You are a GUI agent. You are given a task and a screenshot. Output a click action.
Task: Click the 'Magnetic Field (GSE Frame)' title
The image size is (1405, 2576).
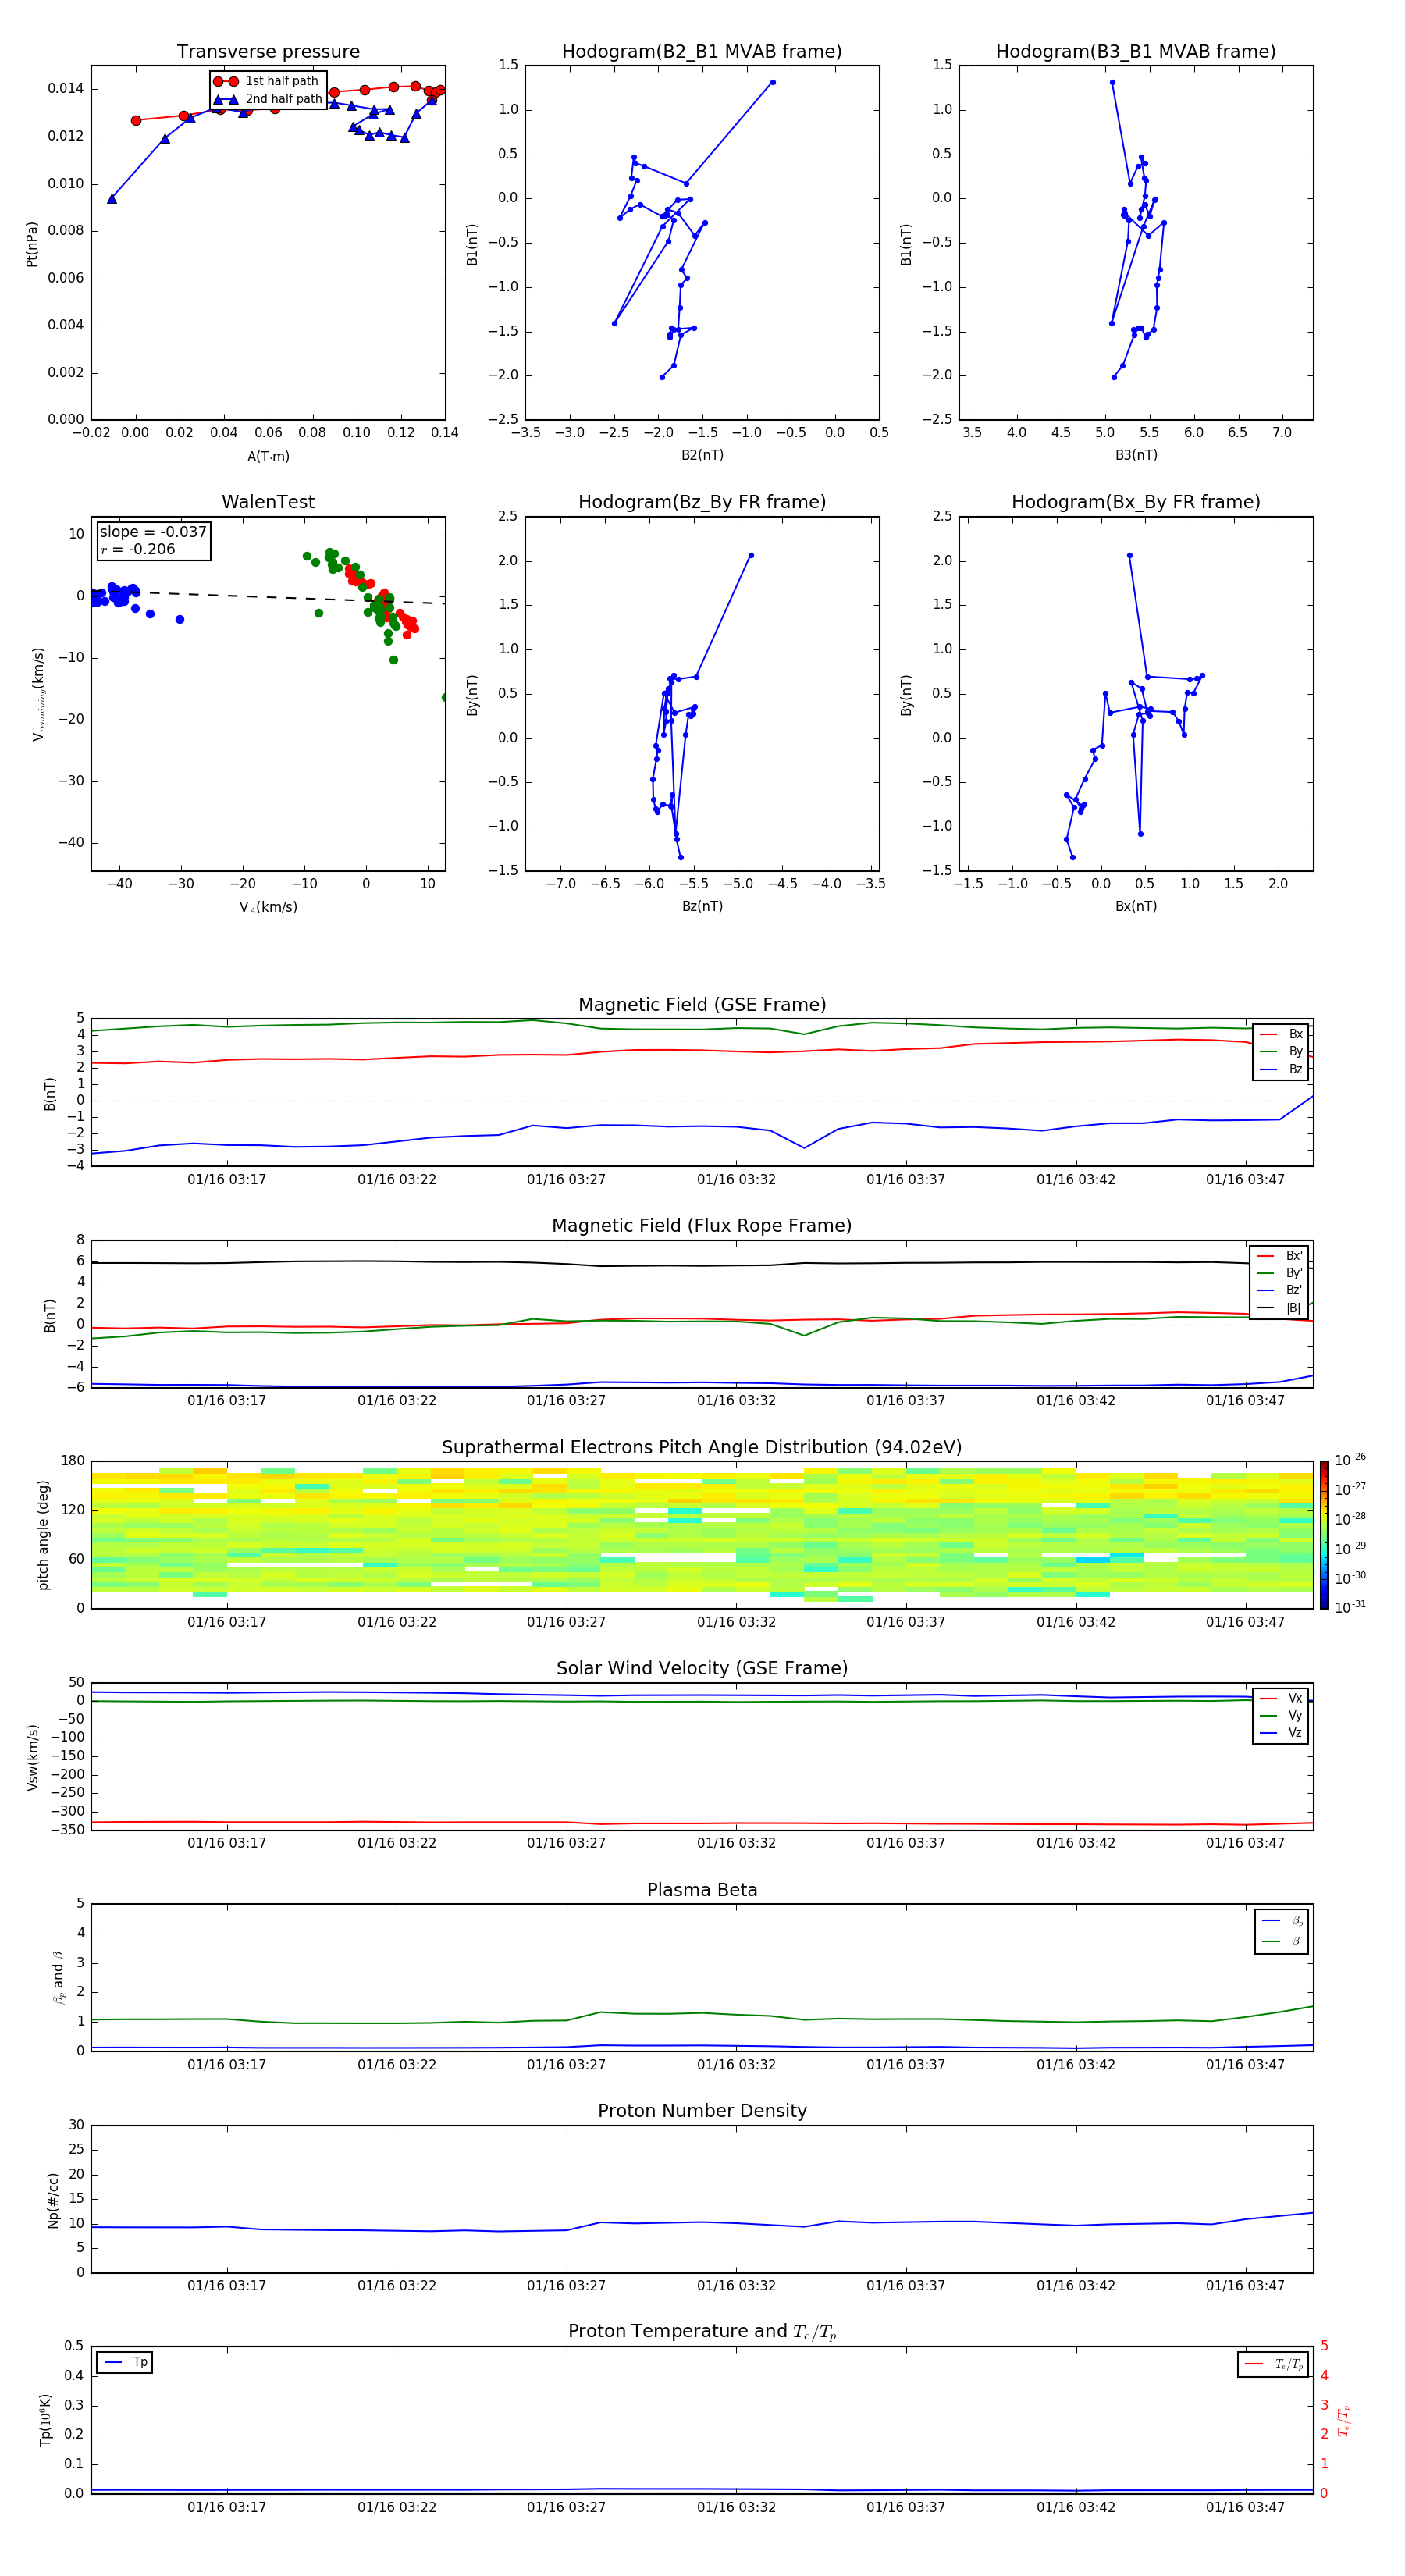(702, 1005)
